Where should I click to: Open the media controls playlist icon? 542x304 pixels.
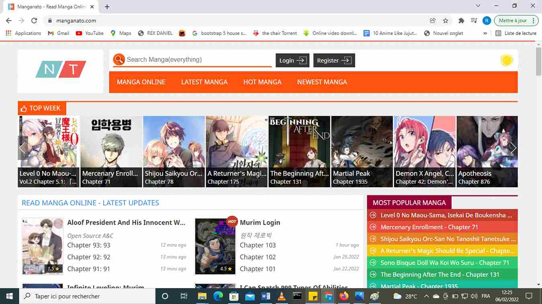(x=474, y=20)
